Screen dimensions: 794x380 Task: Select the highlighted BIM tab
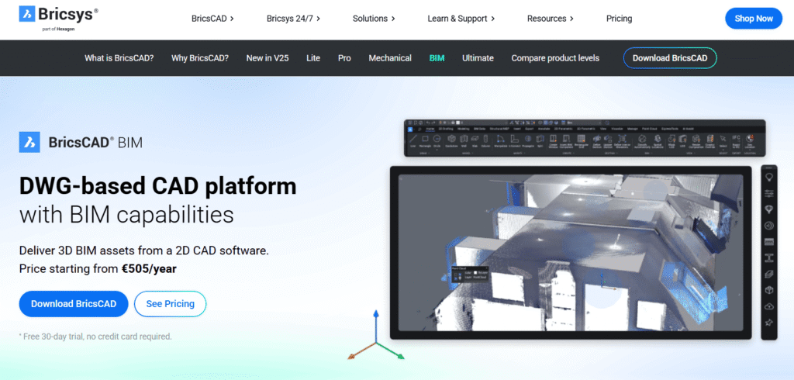(437, 58)
